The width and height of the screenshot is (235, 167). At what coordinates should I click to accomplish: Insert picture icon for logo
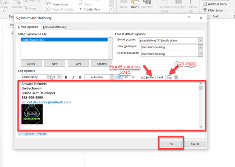(169, 77)
